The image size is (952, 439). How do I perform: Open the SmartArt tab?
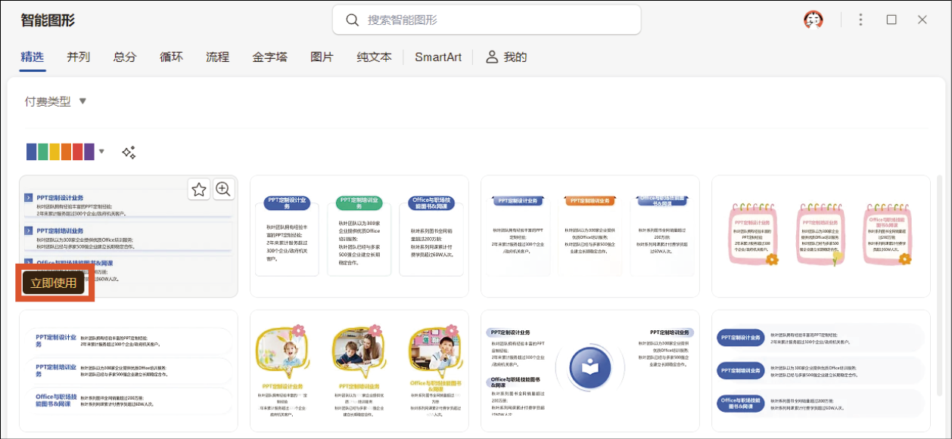click(437, 57)
